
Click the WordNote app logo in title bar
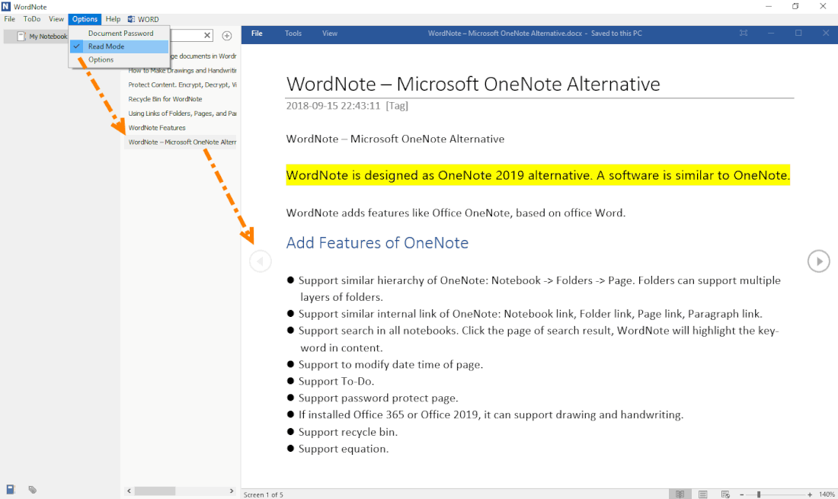[6, 6]
